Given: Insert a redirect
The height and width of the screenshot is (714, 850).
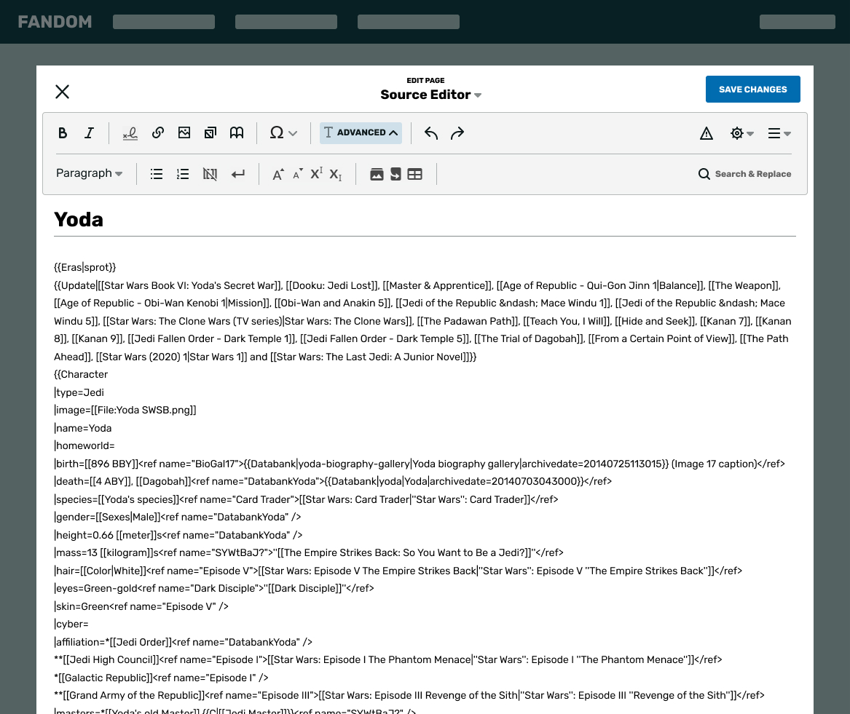Looking at the screenshot, I should (396, 174).
